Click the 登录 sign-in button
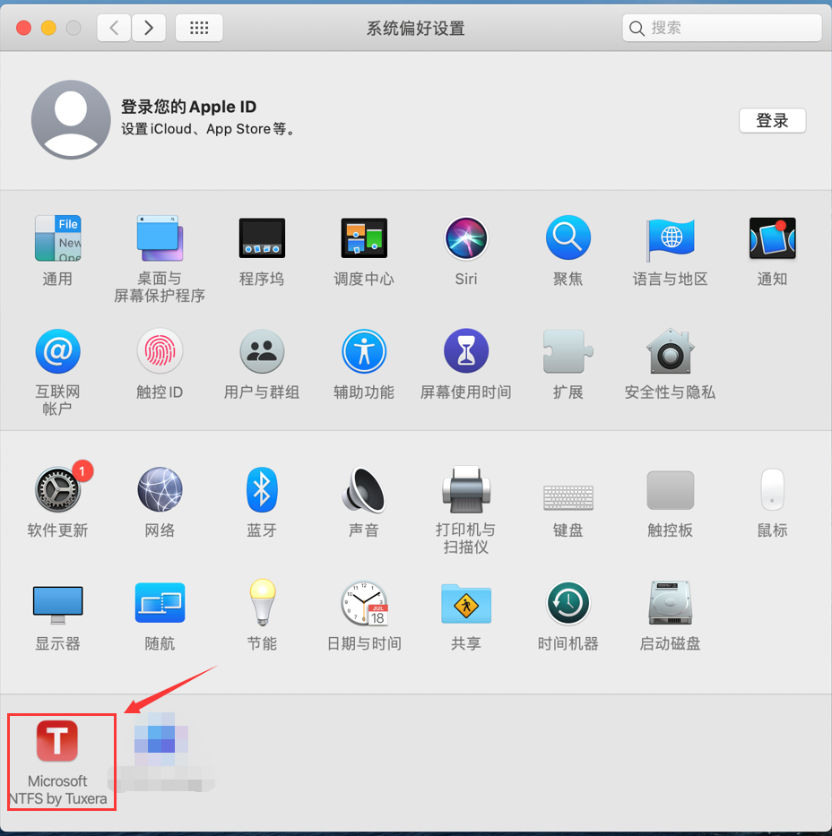The height and width of the screenshot is (836, 832). pos(772,121)
